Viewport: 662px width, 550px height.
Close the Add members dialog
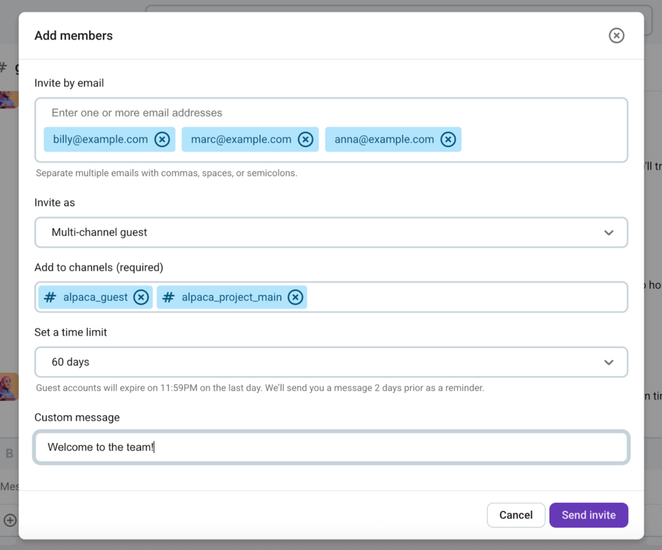click(616, 36)
